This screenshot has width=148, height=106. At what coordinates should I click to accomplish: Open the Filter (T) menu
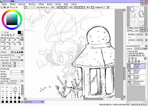pos(49,4)
